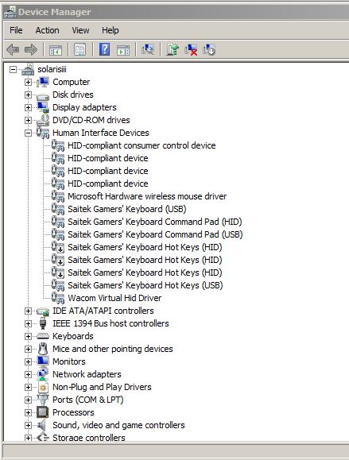349x460 pixels.
Task: Open the Action menu
Action: tap(47, 30)
